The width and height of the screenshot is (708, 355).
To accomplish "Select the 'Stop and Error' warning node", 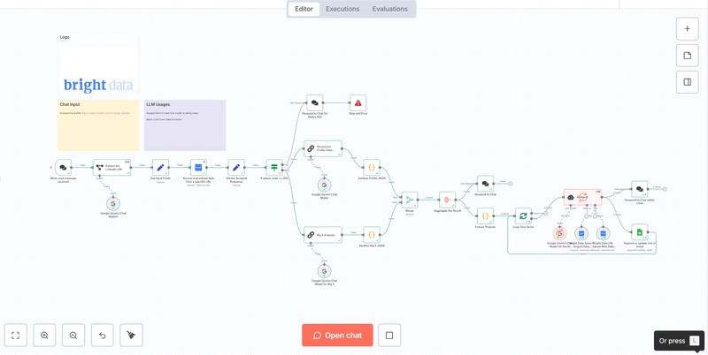I will tap(358, 102).
